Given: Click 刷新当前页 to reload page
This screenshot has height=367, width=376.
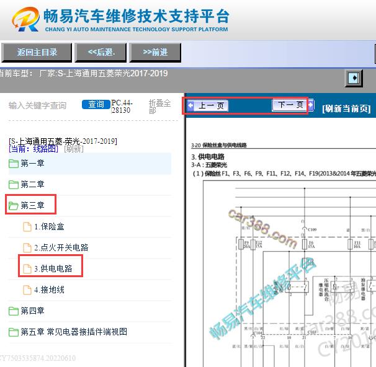Looking at the screenshot, I should click(x=346, y=108).
